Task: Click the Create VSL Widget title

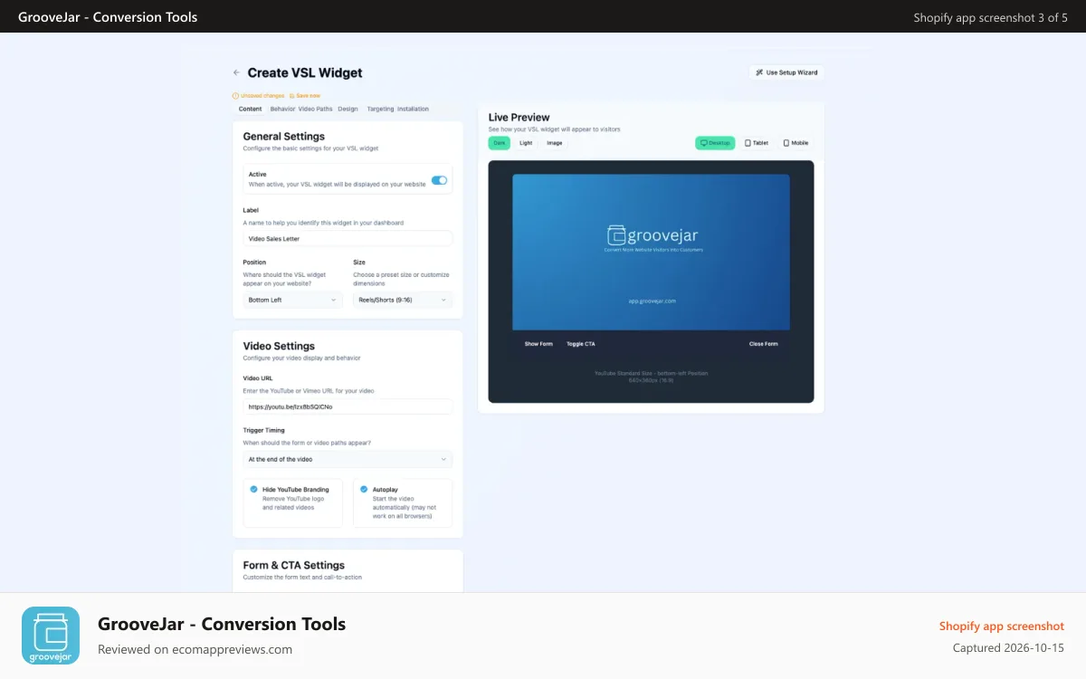Action: [305, 72]
